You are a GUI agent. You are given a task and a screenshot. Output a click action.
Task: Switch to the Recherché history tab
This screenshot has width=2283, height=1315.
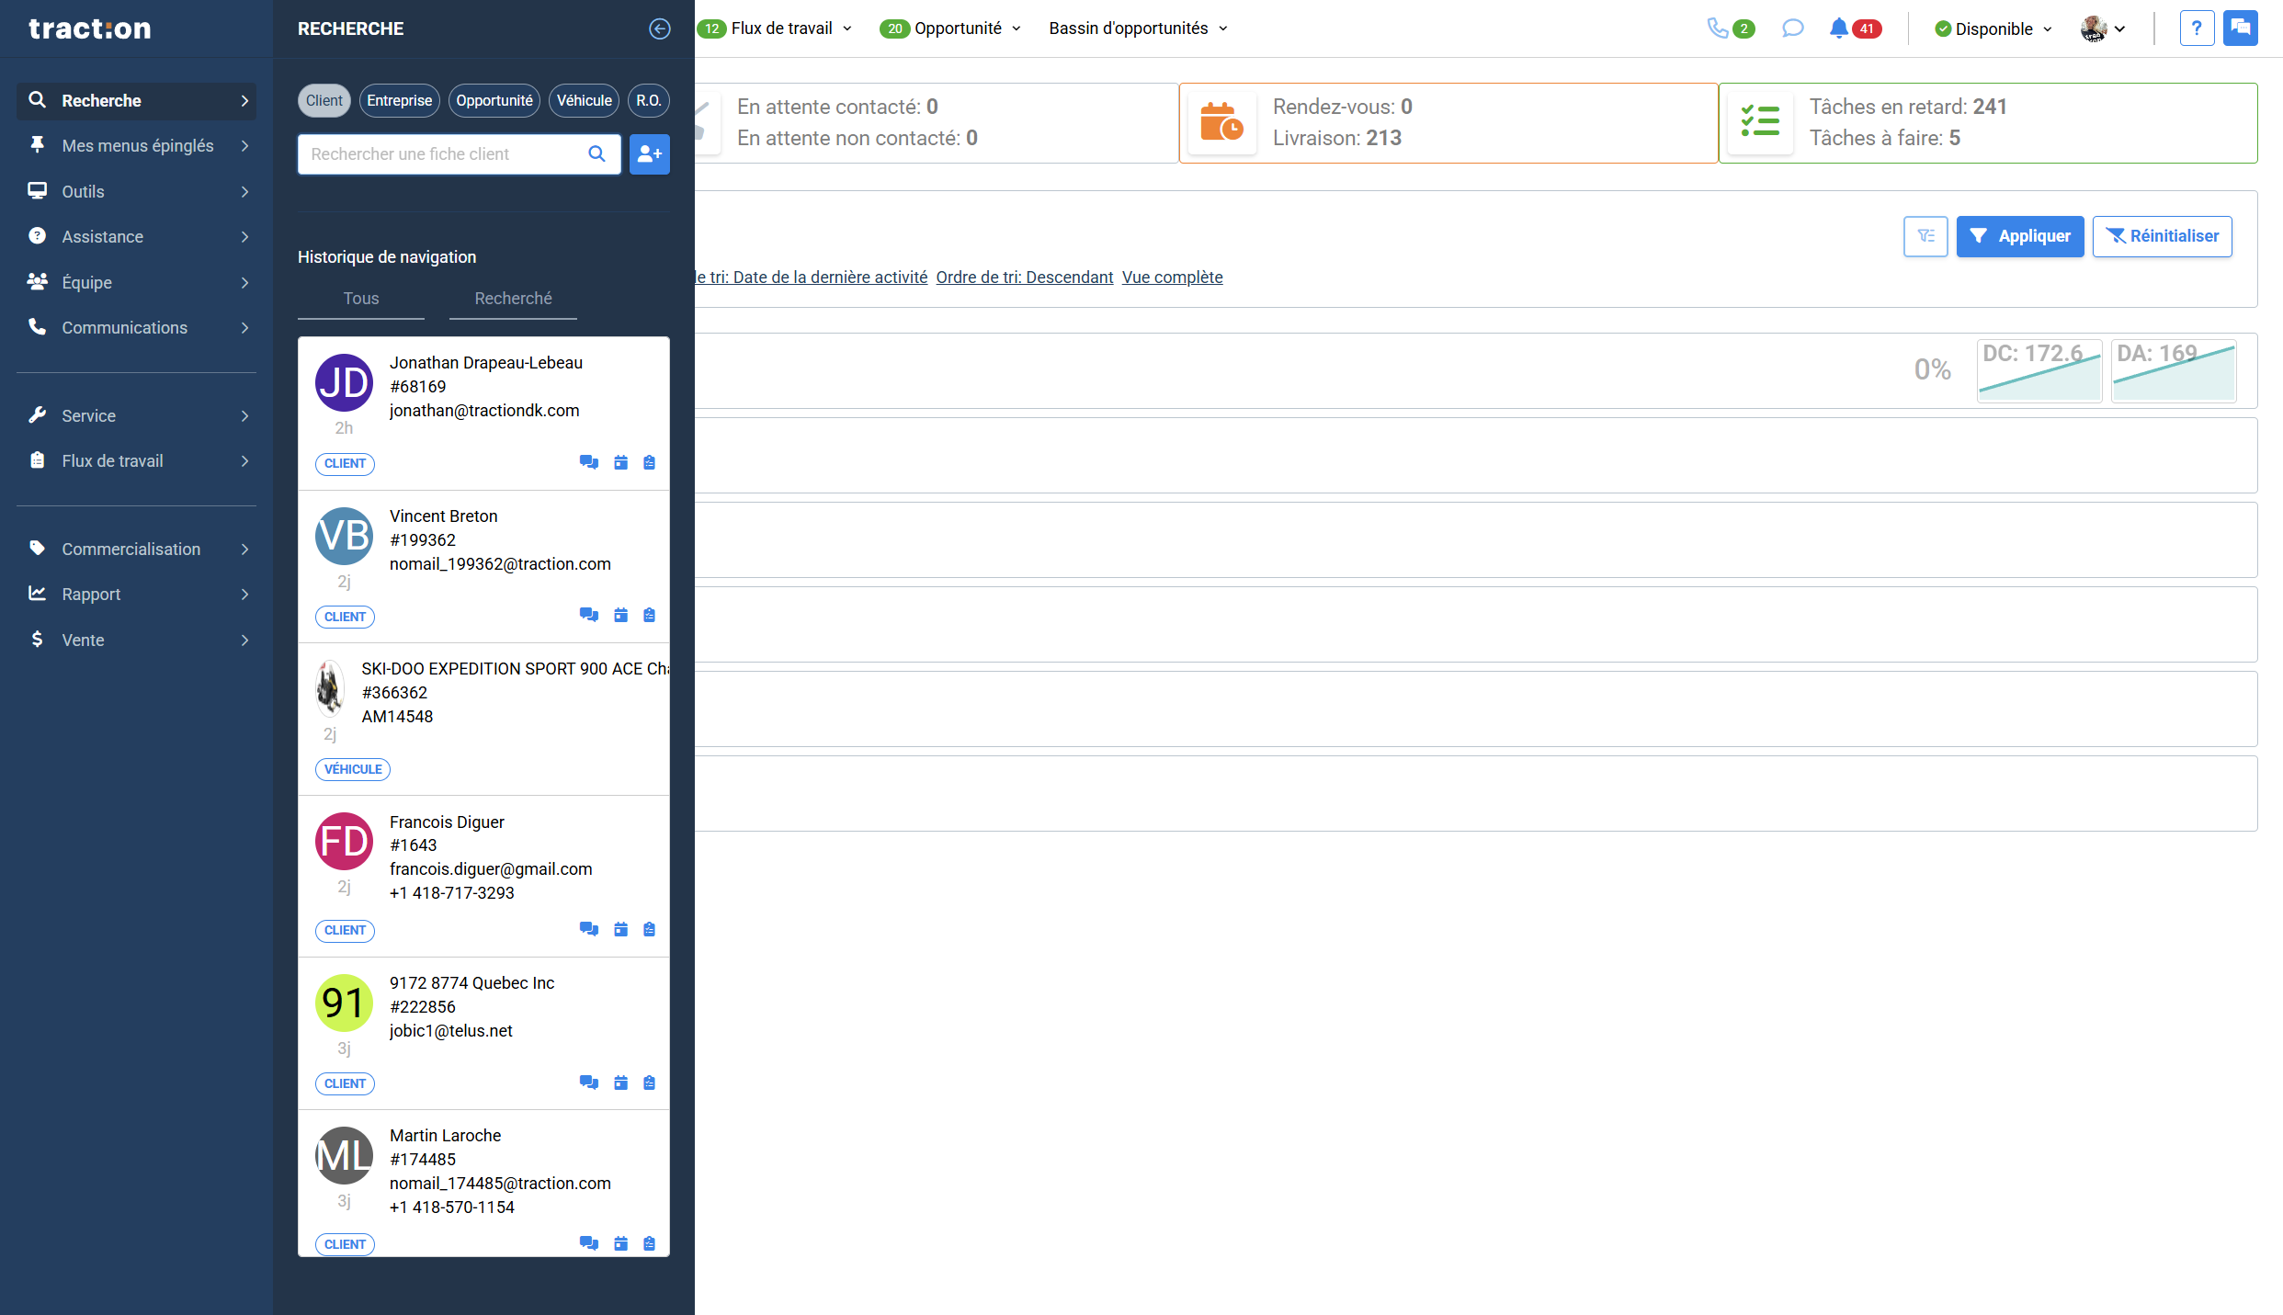(513, 298)
